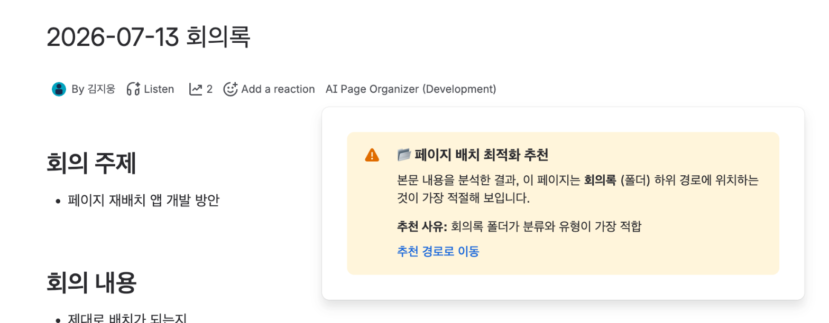
Task: Click the page title 2026-07-13 회의록
Action: 149,37
